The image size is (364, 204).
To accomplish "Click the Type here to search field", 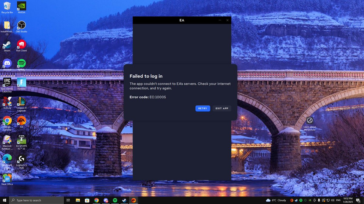I will 36,200.
